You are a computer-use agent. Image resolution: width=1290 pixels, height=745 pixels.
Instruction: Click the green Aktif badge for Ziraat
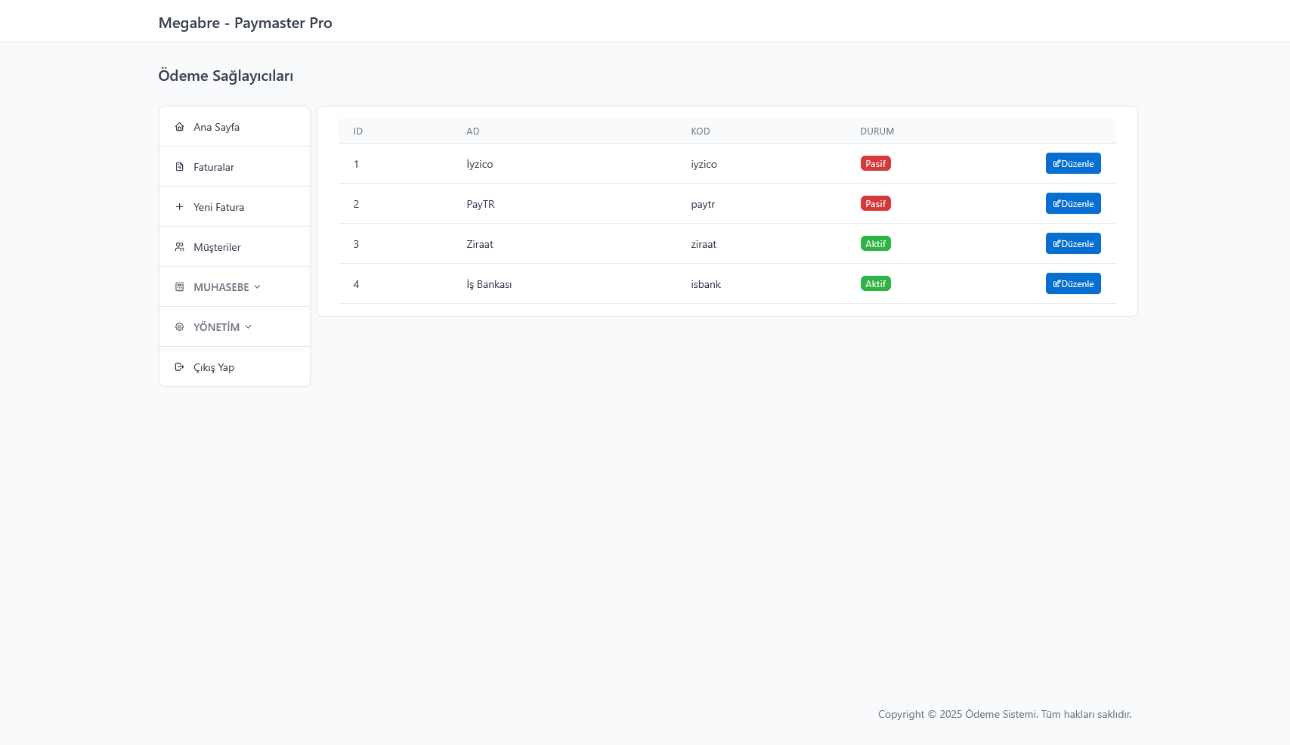[x=875, y=244]
